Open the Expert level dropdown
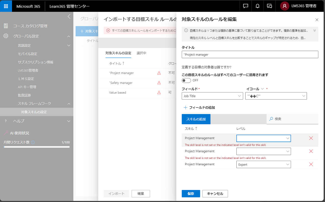325x202 pixels. coord(264,165)
